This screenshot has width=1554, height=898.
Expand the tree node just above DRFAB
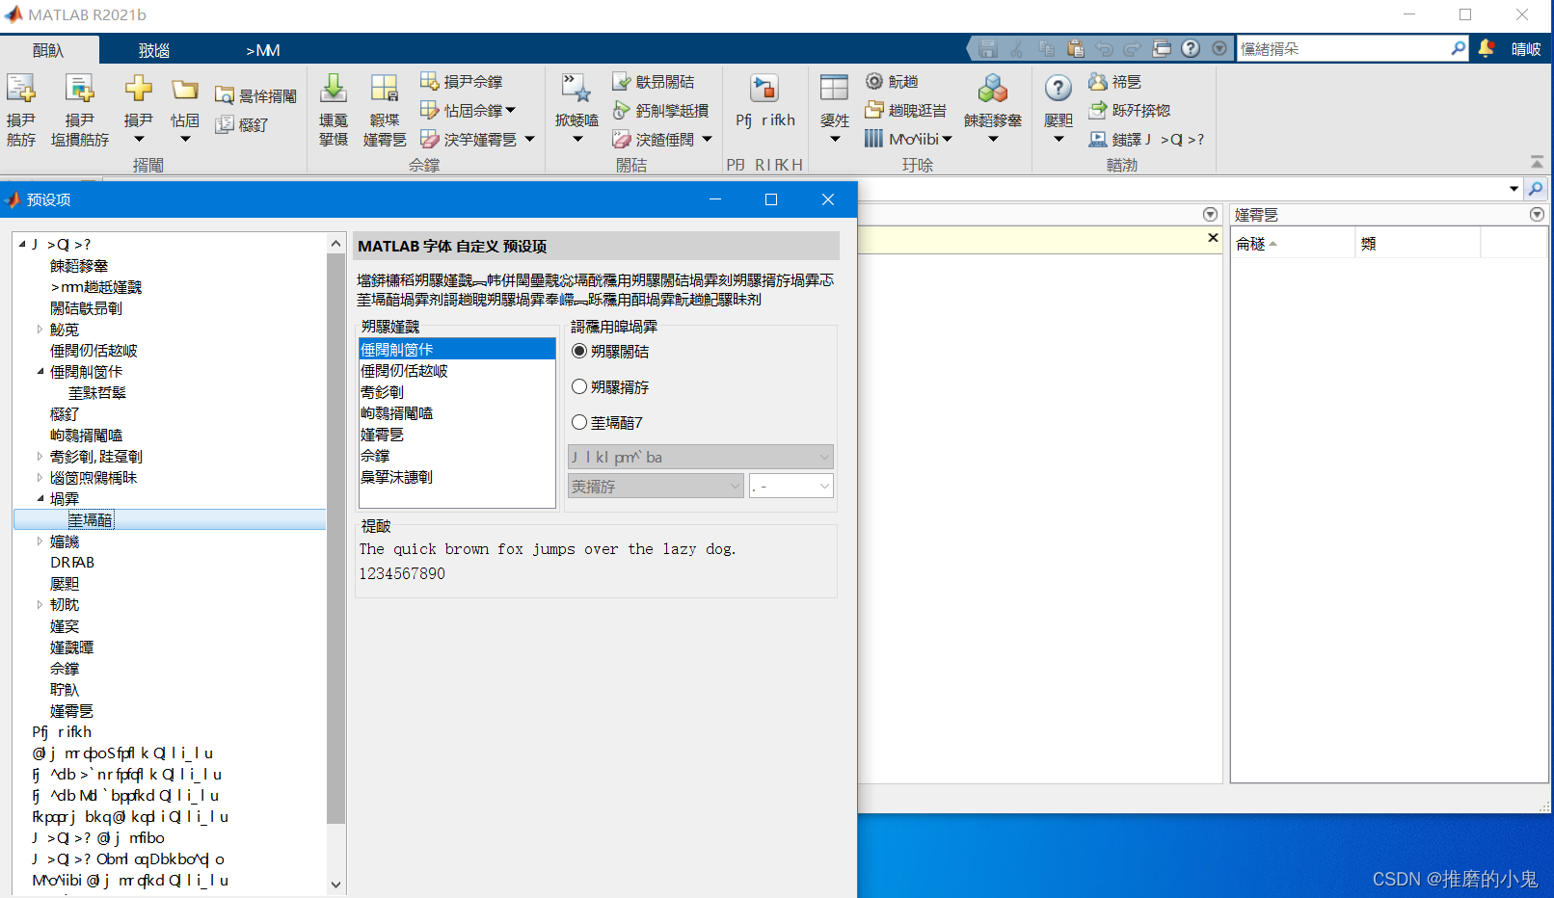click(x=40, y=541)
